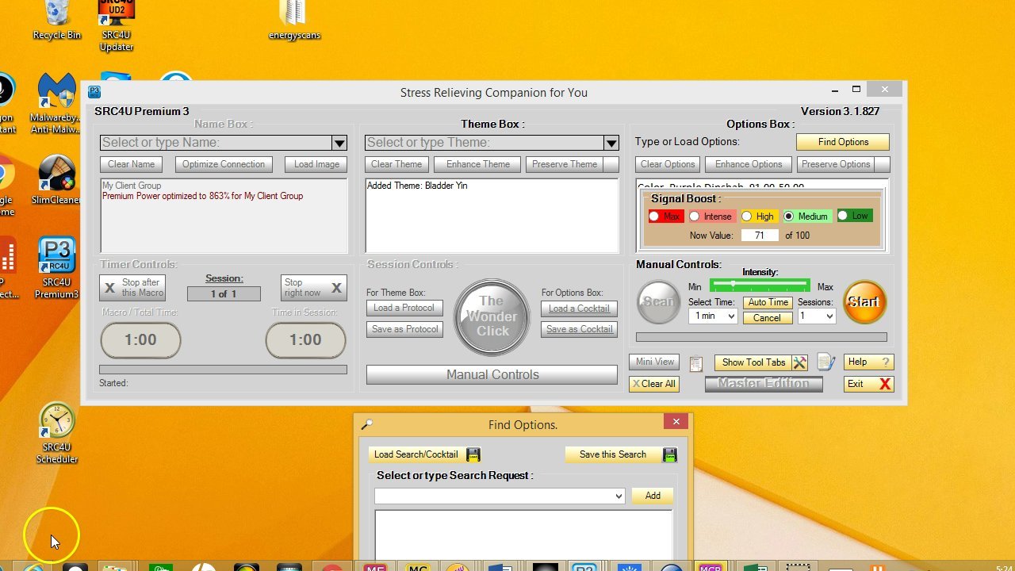1015x571 pixels.
Task: Select the Max signal boost option
Action: pyautogui.click(x=654, y=217)
